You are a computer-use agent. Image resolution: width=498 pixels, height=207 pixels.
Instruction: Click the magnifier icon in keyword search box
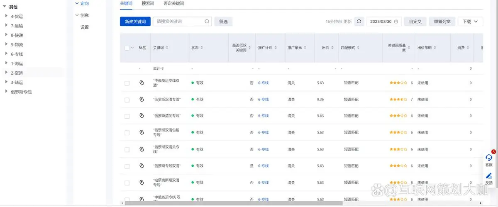tap(207, 22)
